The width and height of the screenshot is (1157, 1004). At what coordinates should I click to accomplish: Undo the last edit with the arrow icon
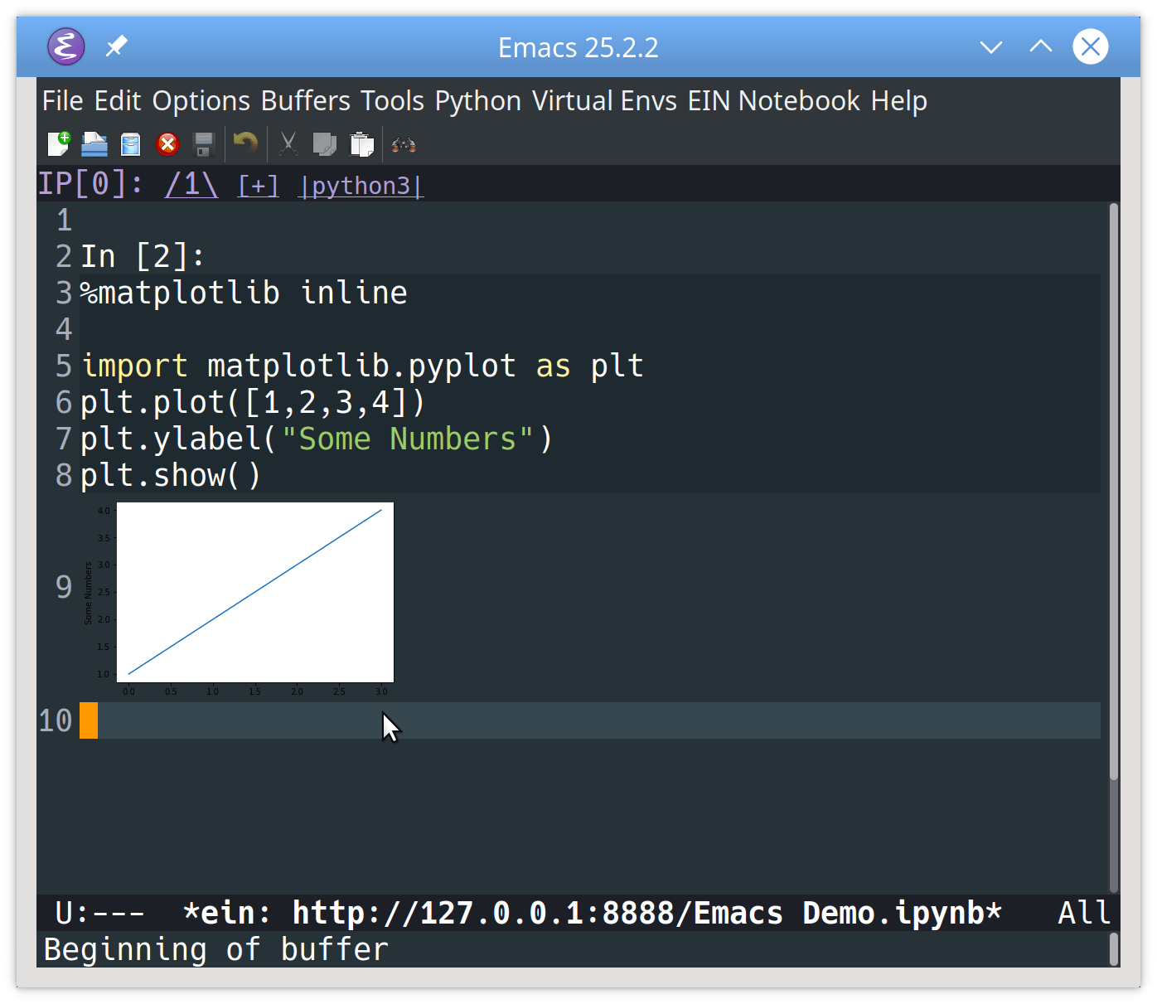244,143
